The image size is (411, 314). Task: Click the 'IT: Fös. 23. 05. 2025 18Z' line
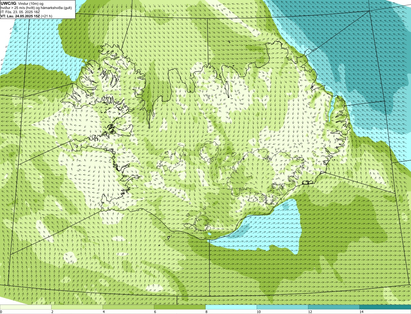pyautogui.click(x=21, y=12)
